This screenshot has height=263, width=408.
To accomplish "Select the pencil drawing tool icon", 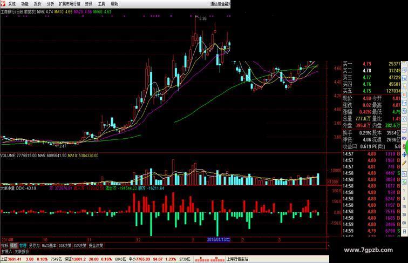I will 404,163.
